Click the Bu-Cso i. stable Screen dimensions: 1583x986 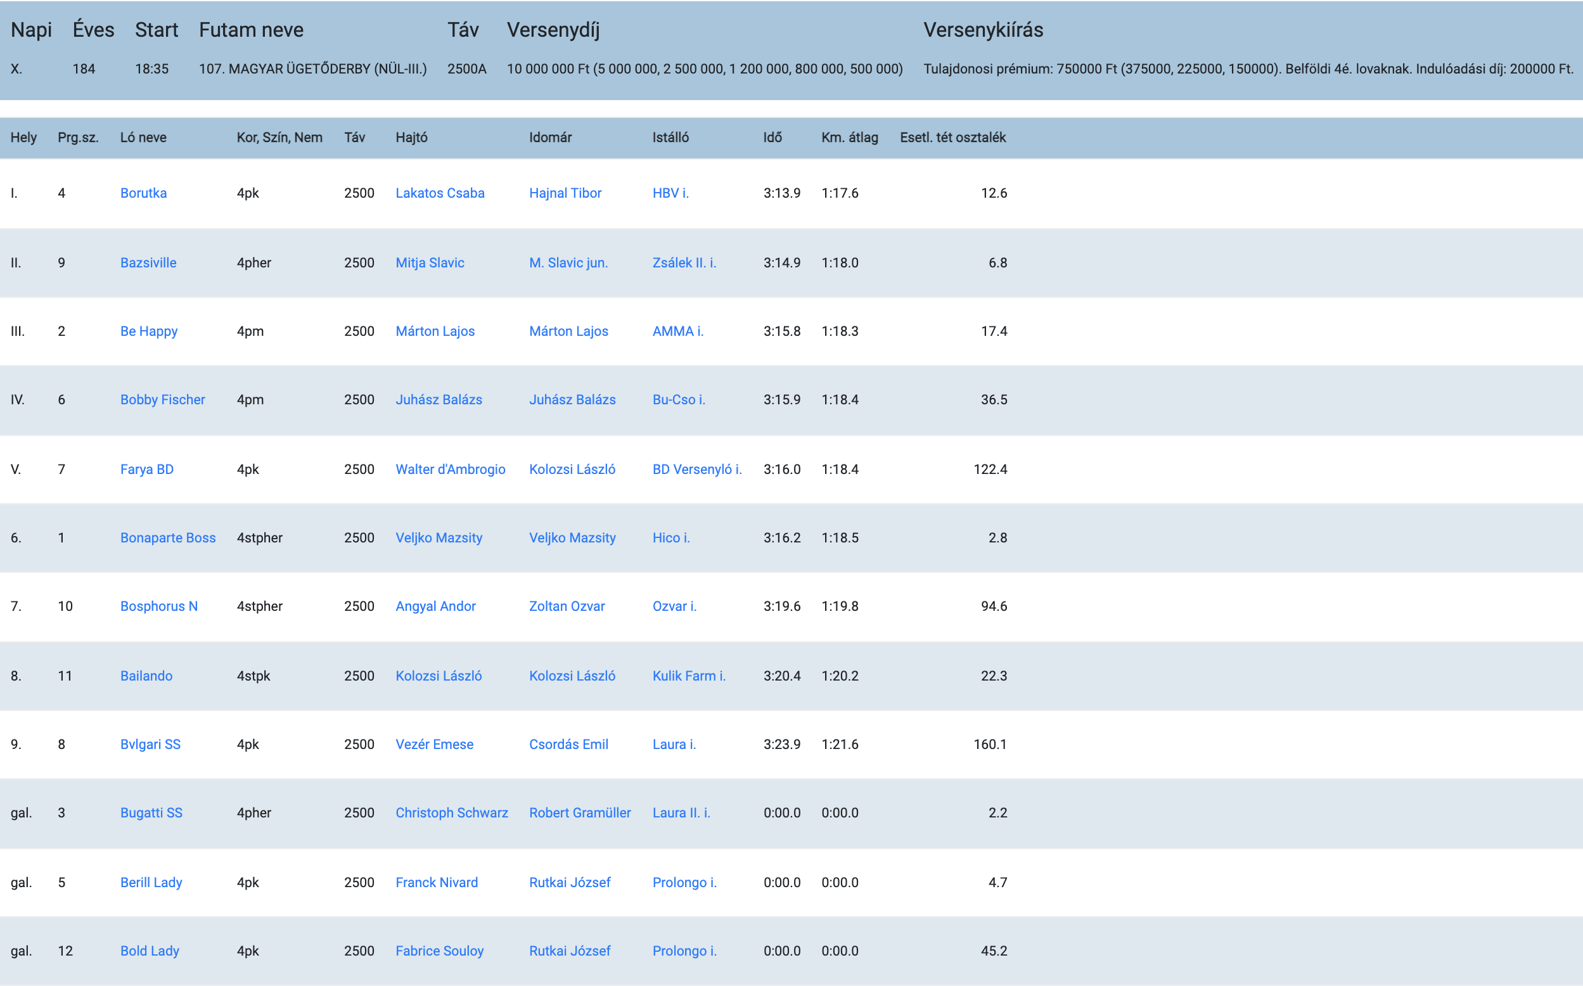(x=679, y=400)
